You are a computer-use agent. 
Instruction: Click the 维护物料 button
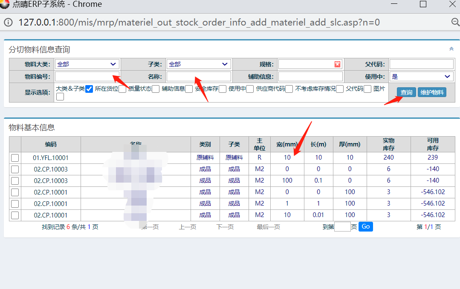click(432, 92)
